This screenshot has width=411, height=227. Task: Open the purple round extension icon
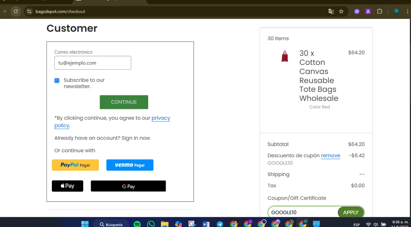[x=357, y=11]
